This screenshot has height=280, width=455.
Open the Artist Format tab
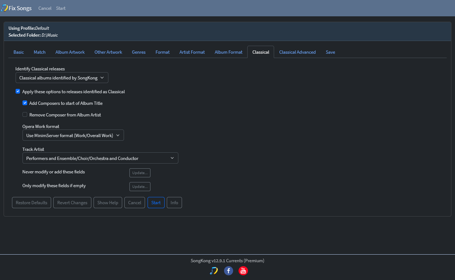(192, 52)
